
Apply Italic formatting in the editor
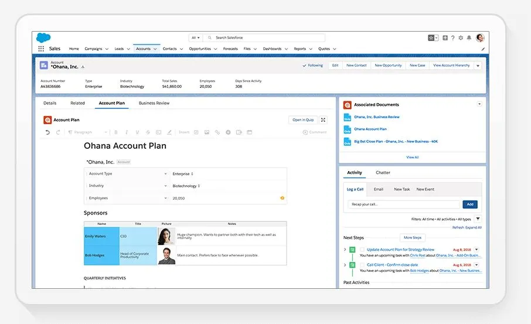click(127, 132)
